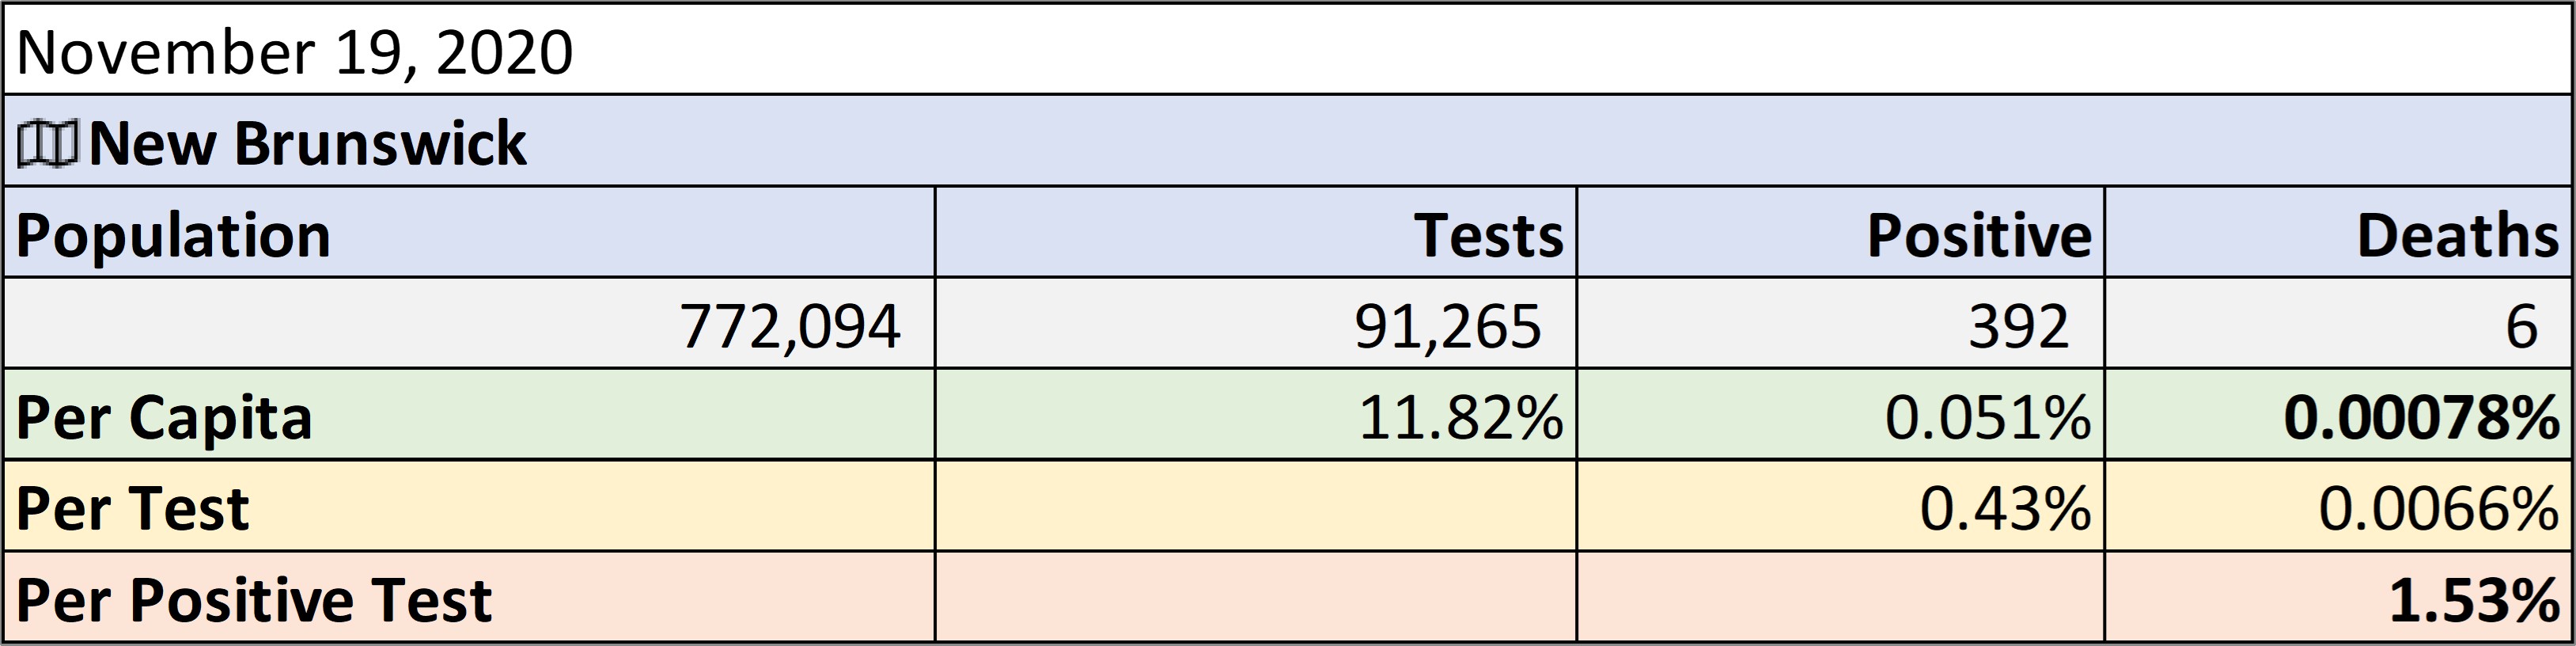Select the bold 1.53% cell

(2339, 597)
